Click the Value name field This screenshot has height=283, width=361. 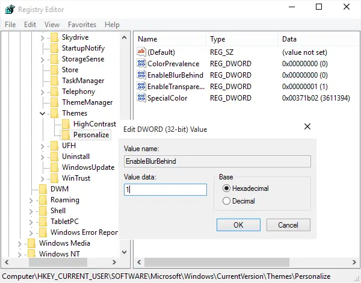coord(217,161)
